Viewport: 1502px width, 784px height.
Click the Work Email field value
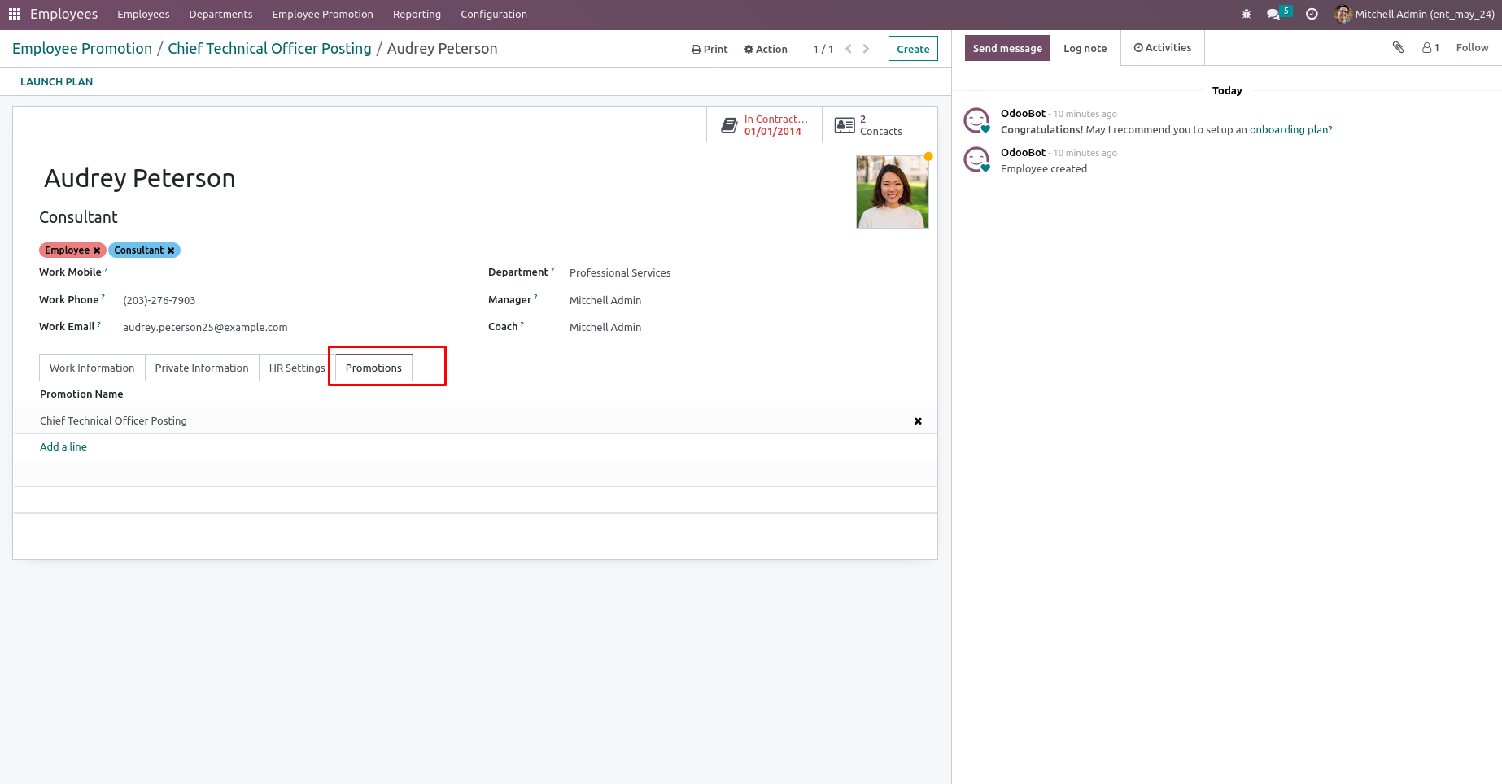[205, 327]
